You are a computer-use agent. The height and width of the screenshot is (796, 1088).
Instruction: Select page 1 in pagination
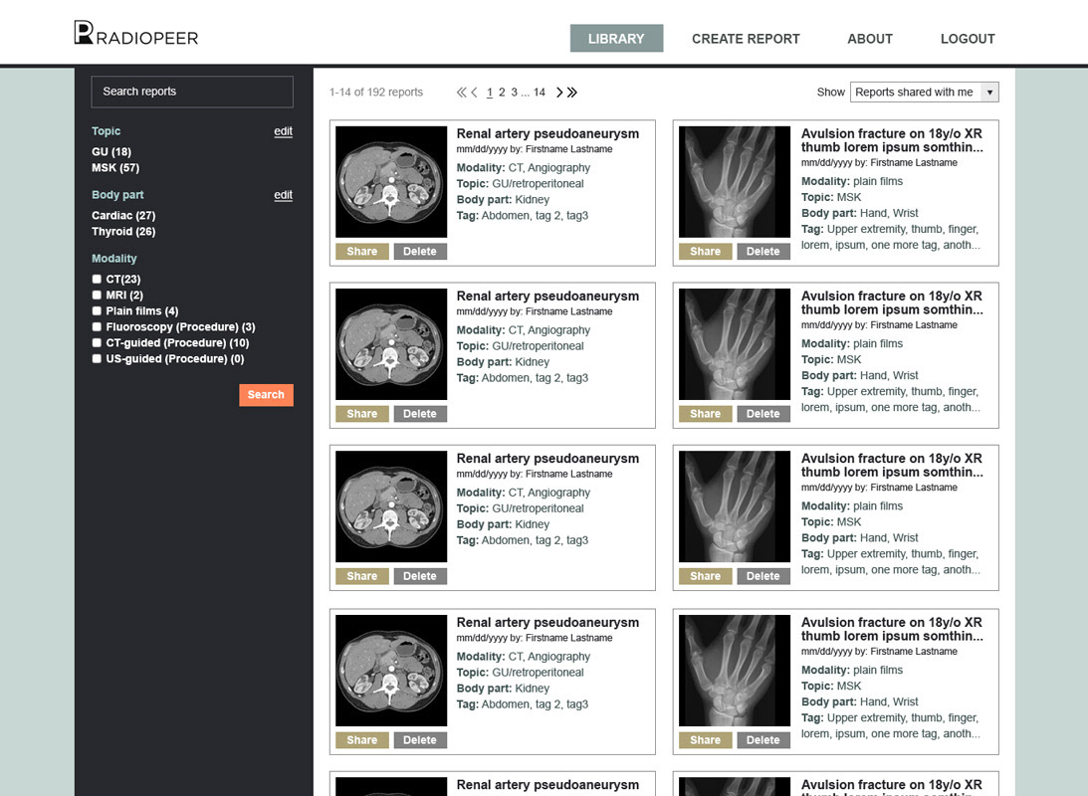(489, 93)
